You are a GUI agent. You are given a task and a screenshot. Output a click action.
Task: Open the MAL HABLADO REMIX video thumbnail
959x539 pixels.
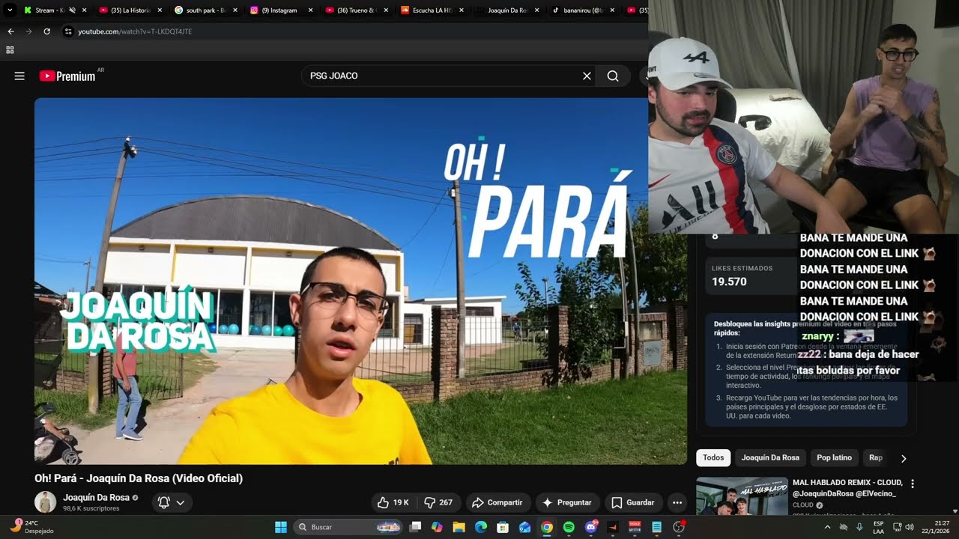pos(742,496)
